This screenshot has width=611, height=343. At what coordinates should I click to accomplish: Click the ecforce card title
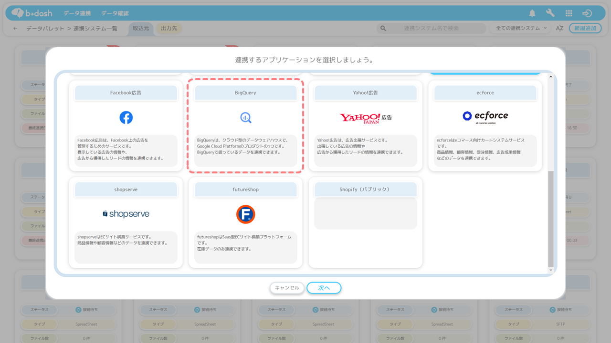coord(485,93)
